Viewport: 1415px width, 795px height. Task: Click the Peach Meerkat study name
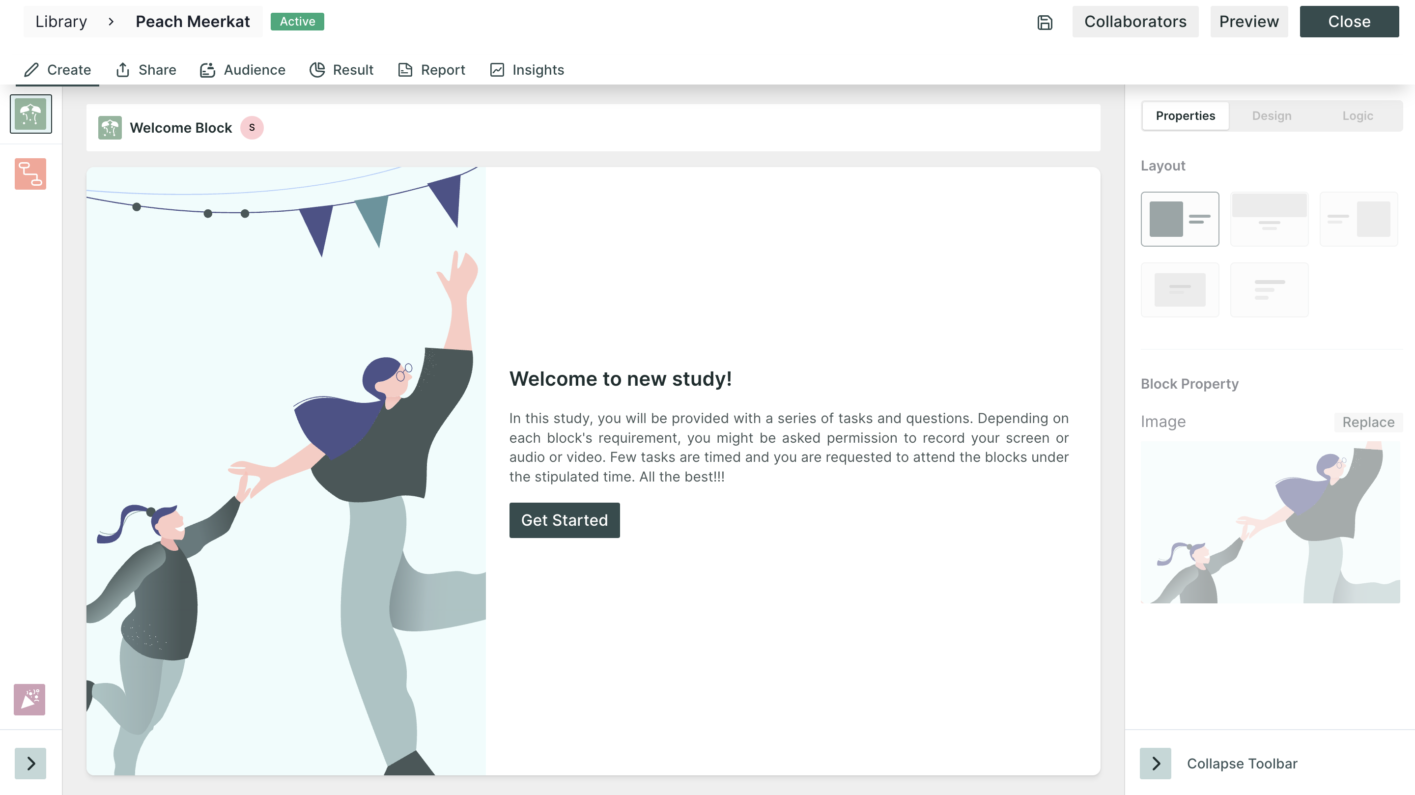pos(192,22)
